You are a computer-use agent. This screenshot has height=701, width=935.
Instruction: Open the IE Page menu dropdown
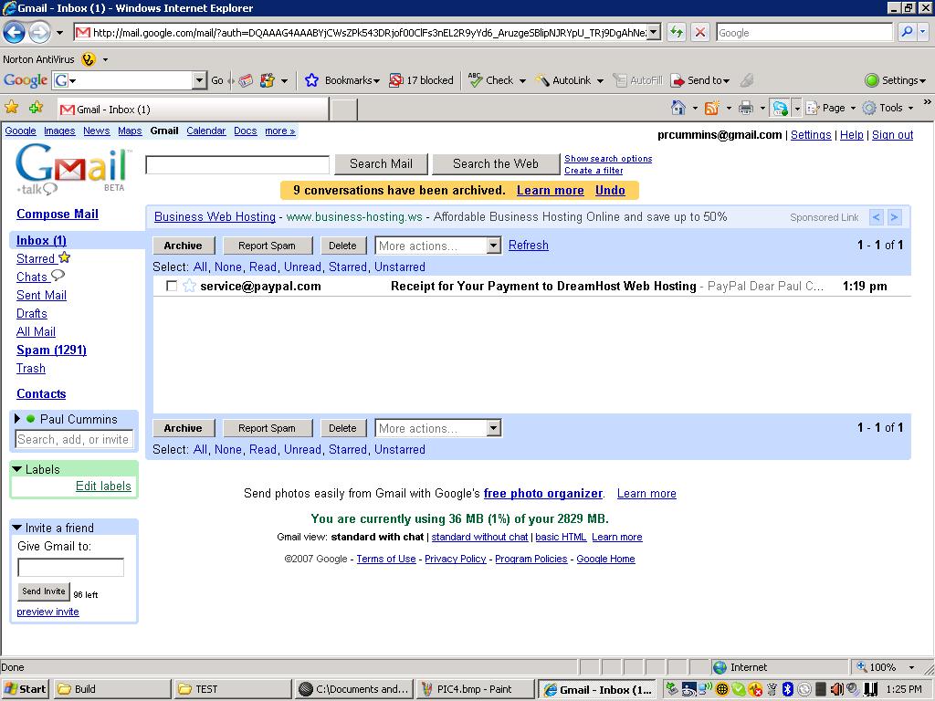click(831, 108)
